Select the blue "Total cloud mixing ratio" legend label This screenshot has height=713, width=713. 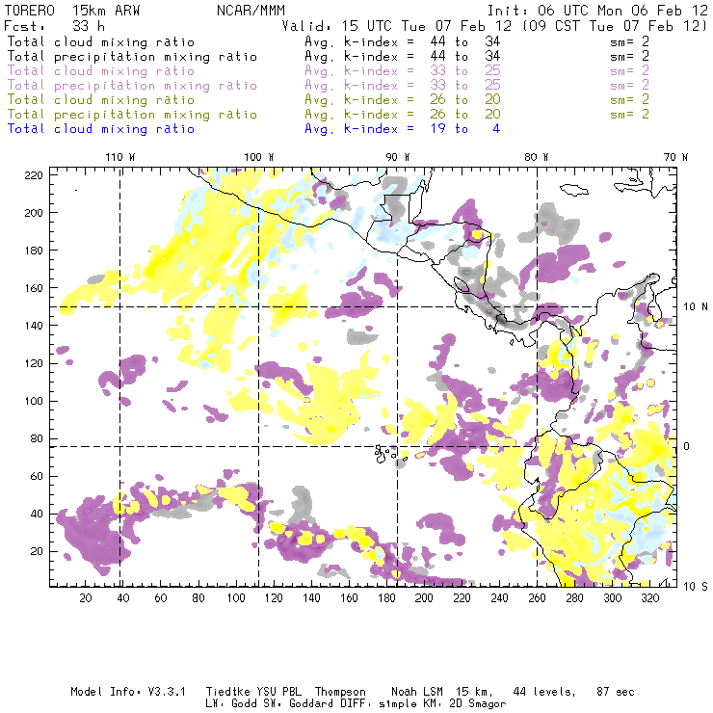pos(101,129)
